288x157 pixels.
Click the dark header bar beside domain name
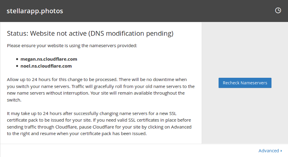tap(165, 11)
